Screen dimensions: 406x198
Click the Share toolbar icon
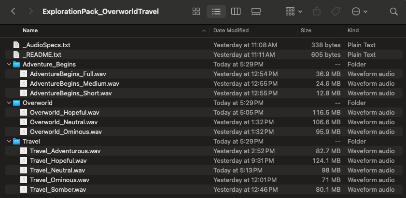[x=317, y=11]
